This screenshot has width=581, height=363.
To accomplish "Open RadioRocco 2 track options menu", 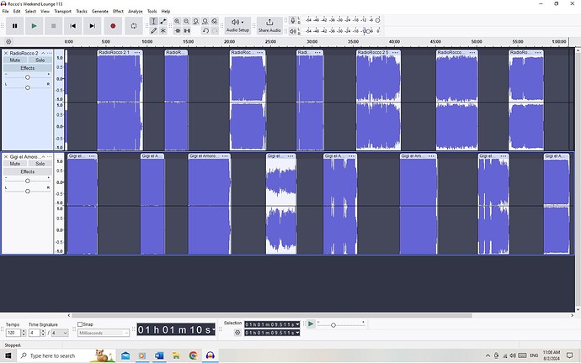I will pyautogui.click(x=50, y=53).
